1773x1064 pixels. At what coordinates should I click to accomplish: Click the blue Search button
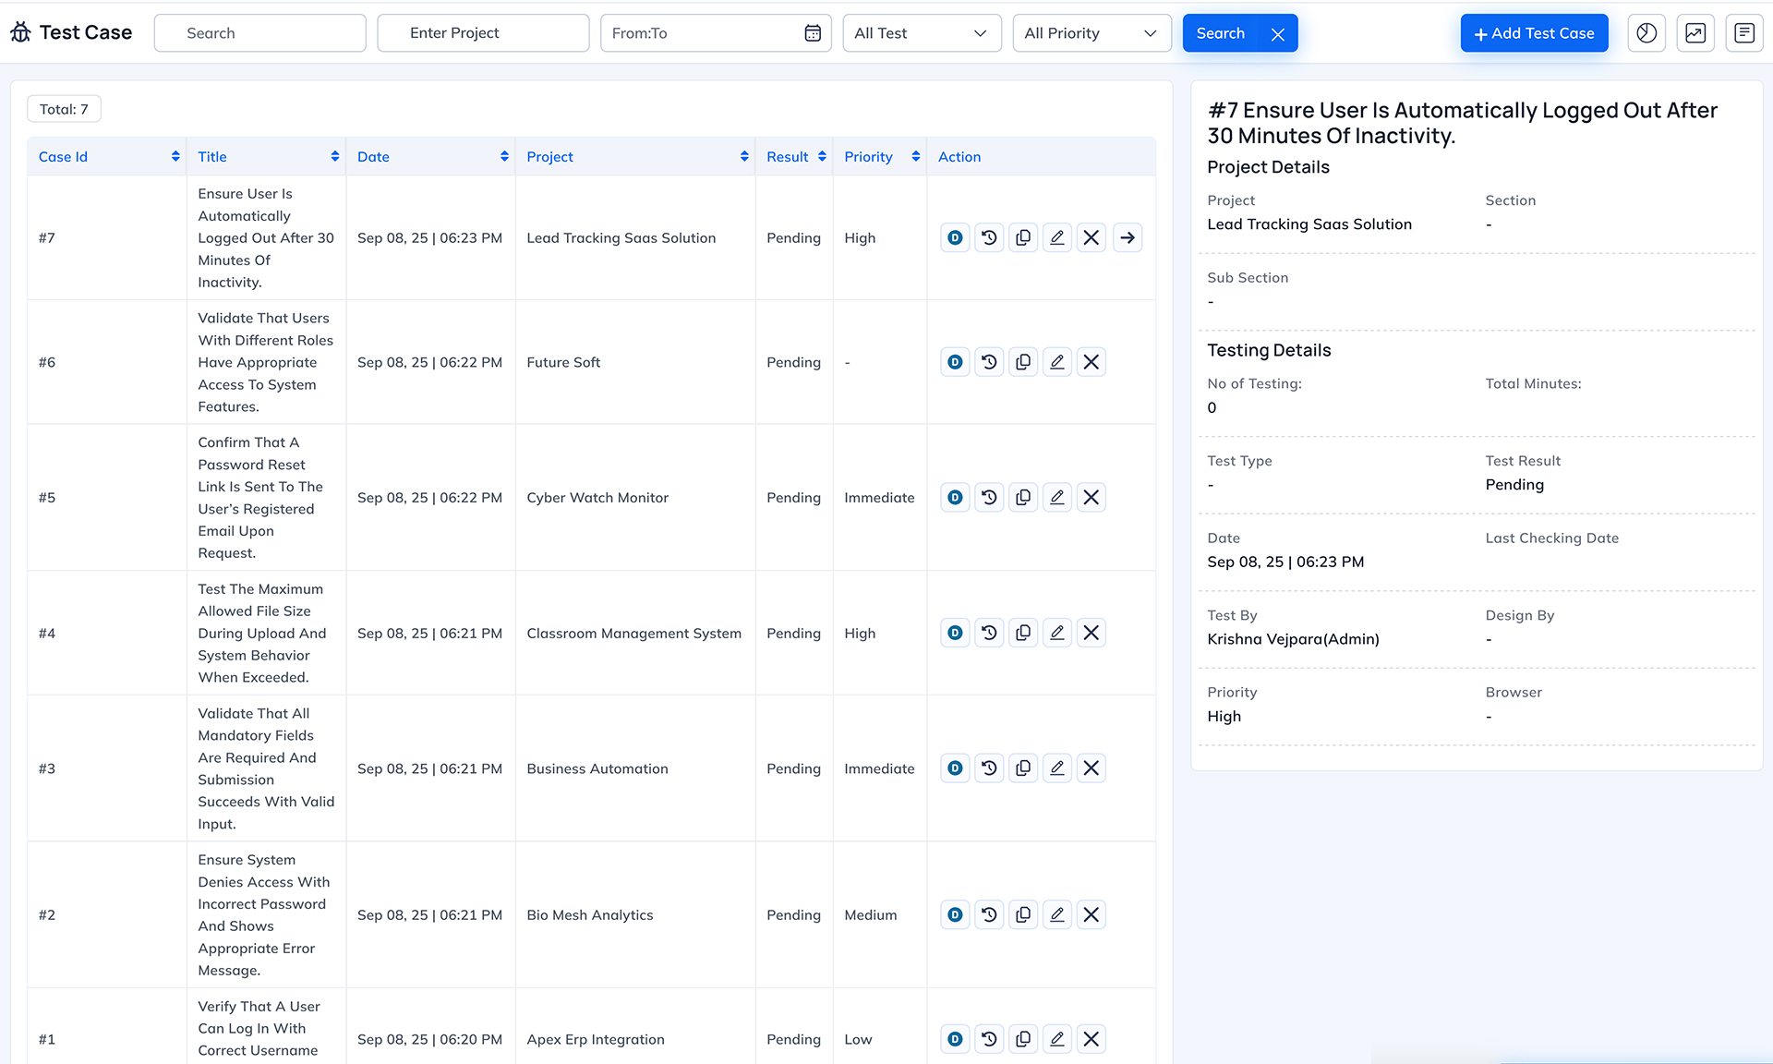pos(1220,33)
